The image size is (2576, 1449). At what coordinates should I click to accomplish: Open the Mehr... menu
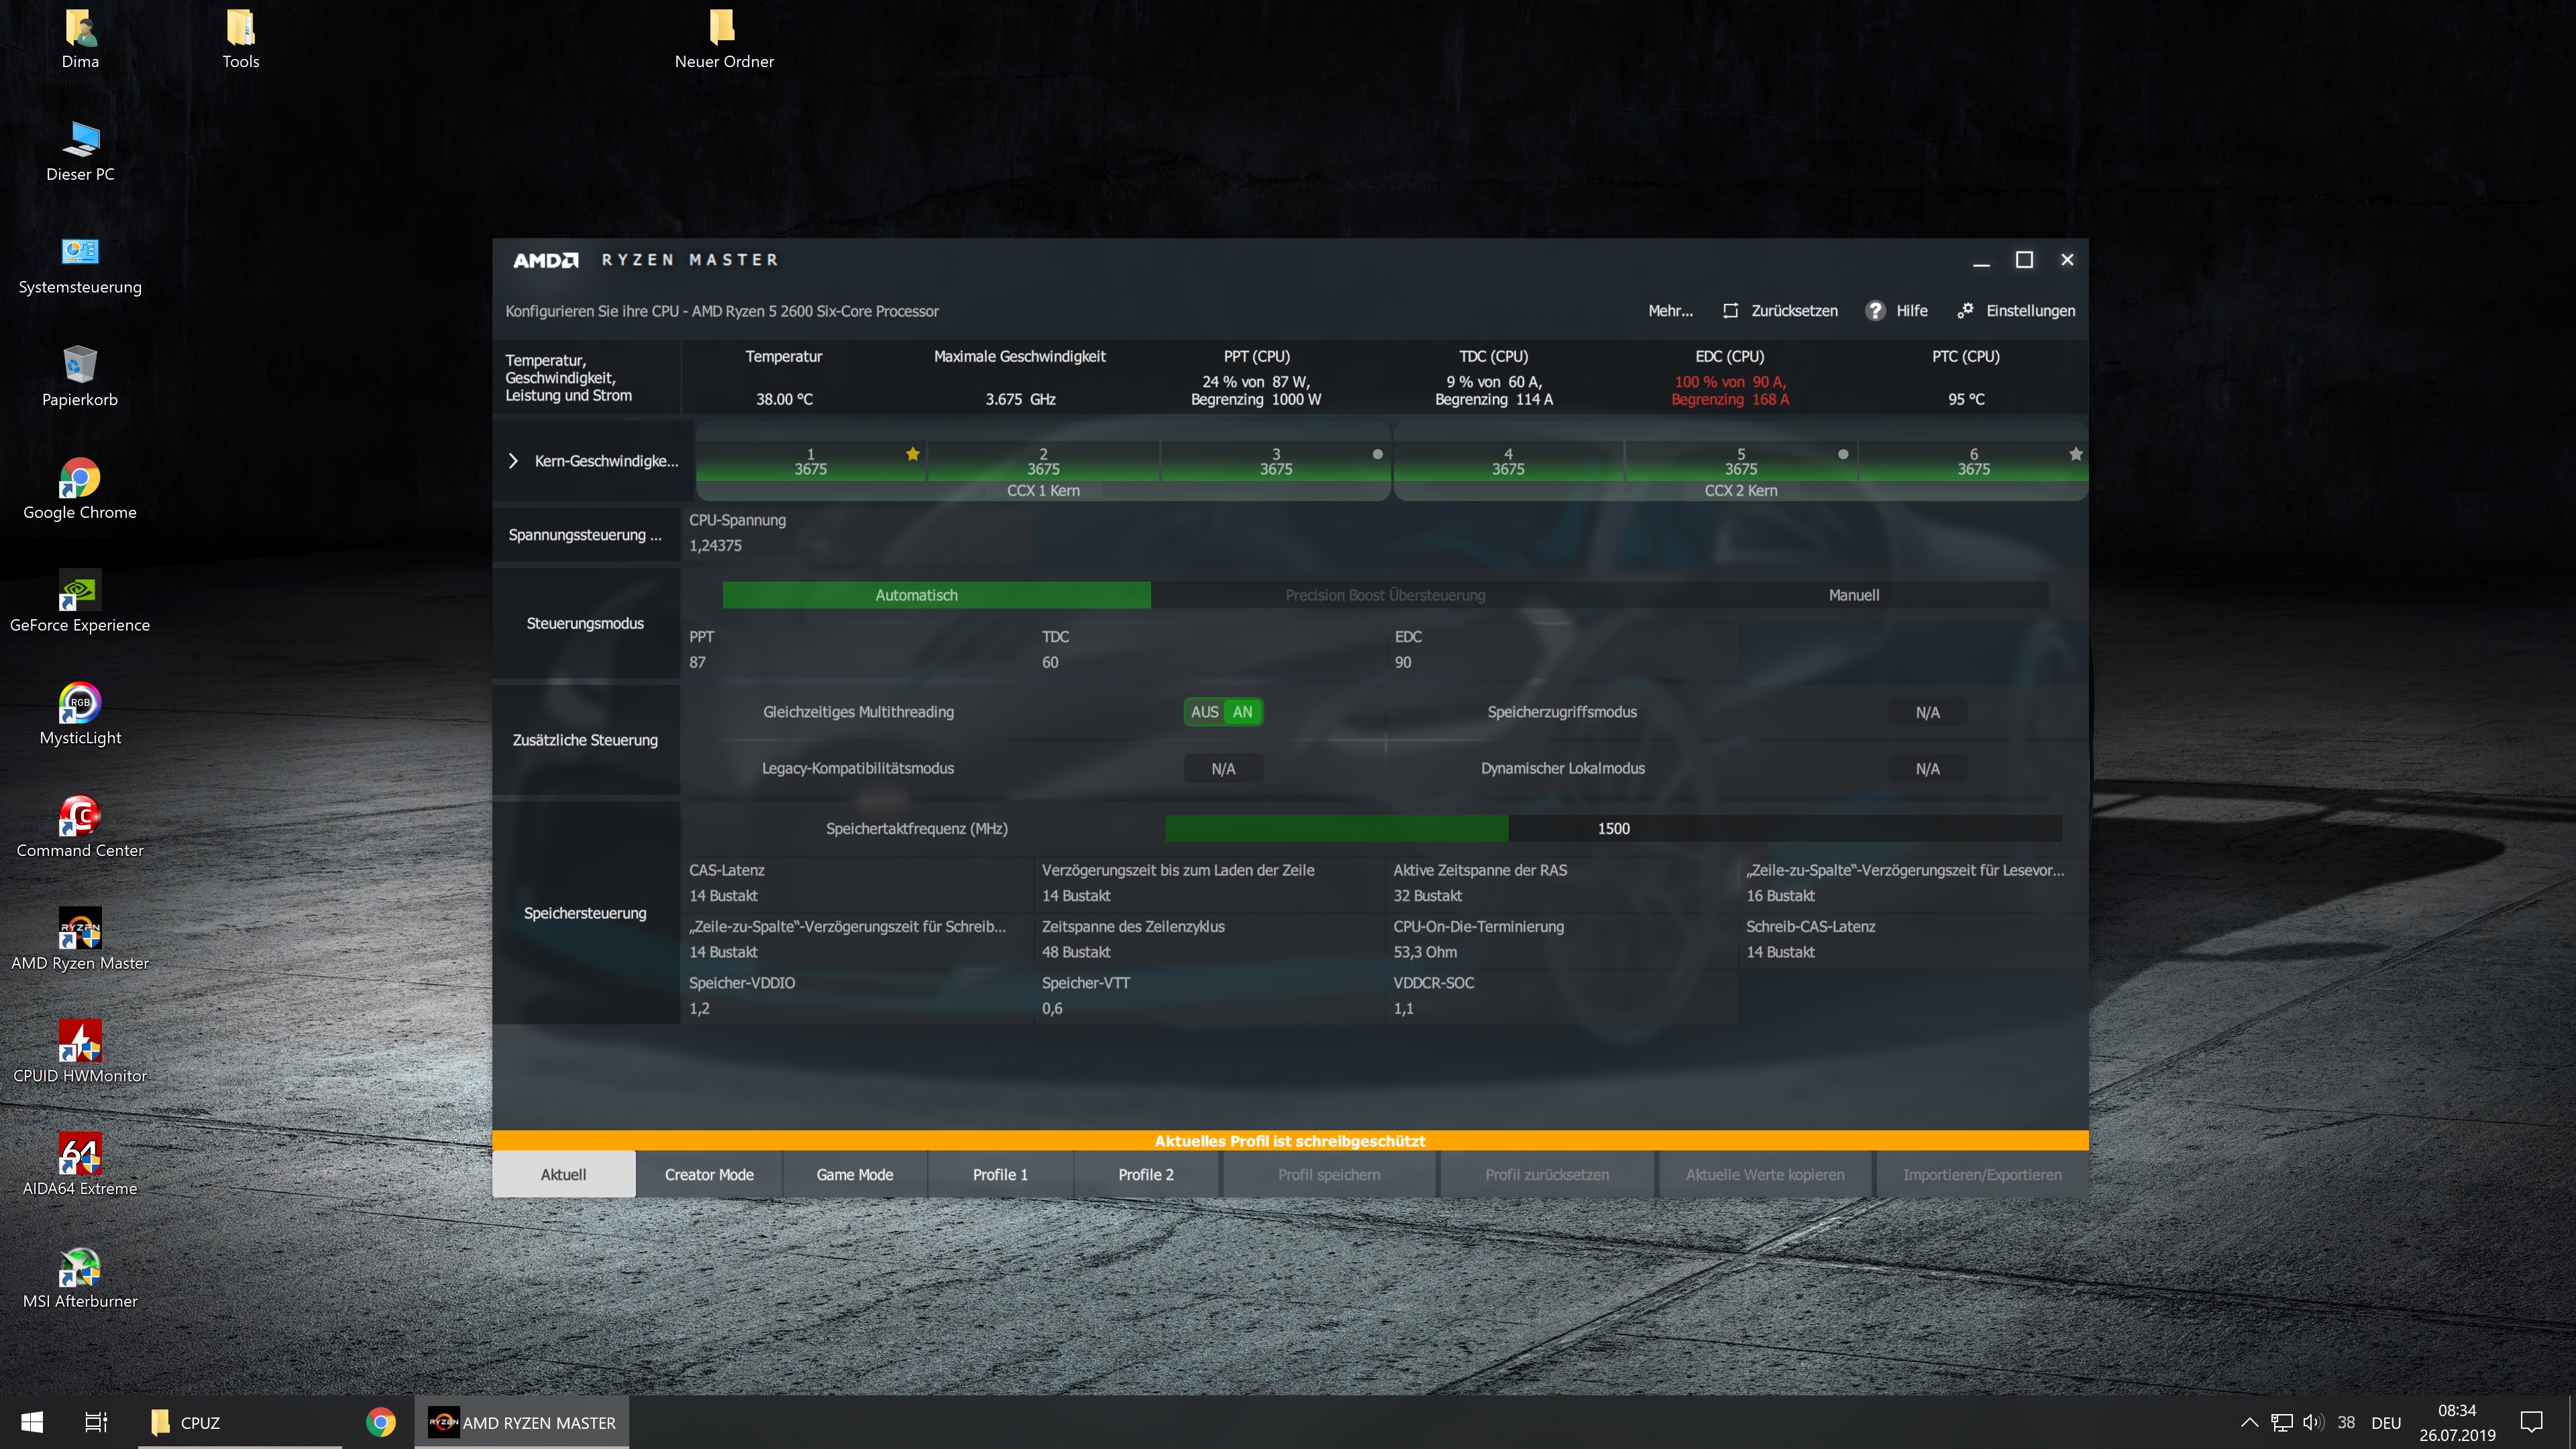[1670, 311]
